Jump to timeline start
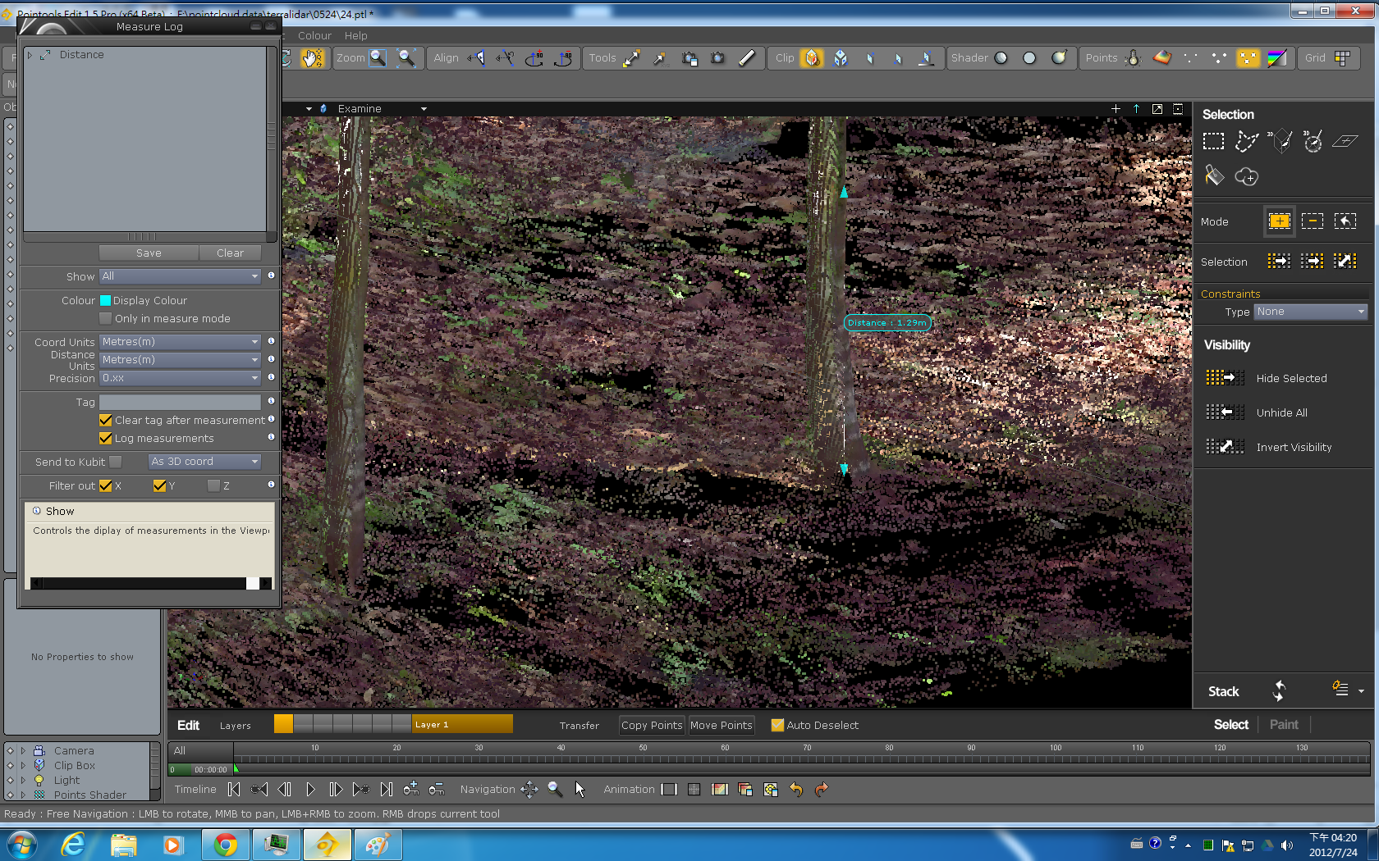The image size is (1379, 861). click(234, 789)
